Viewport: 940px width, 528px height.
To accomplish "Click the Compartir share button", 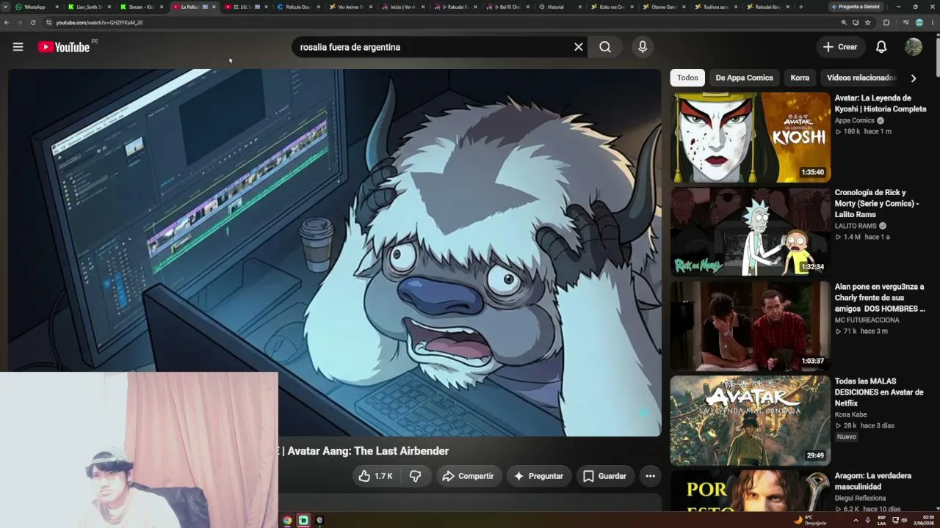I will click(x=469, y=476).
